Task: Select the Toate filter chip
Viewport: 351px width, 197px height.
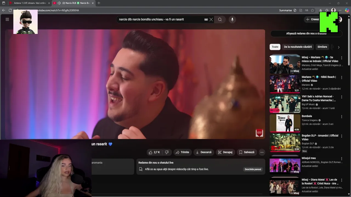Action: pos(275,47)
